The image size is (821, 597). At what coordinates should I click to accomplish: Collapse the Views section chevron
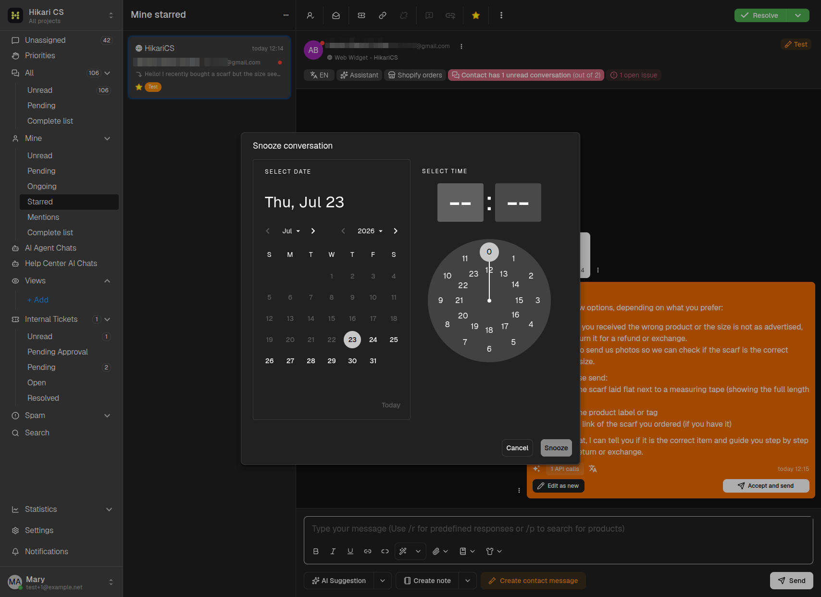tap(107, 281)
